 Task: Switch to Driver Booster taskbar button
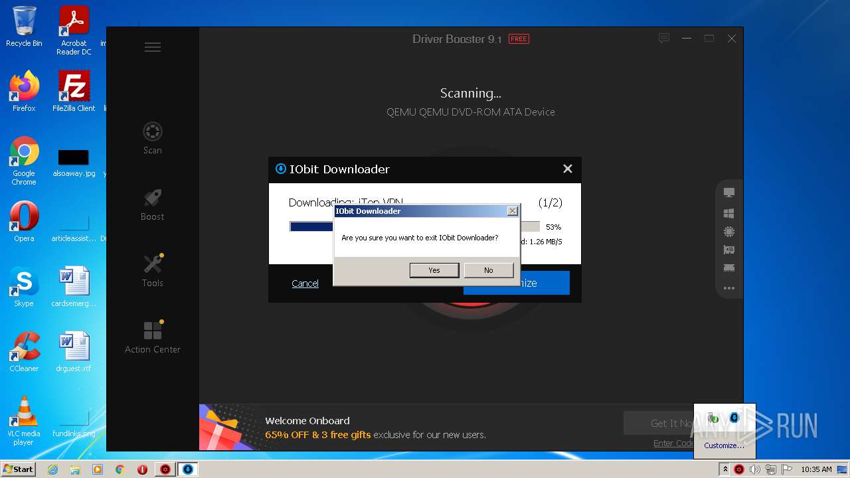pyautogui.click(x=165, y=469)
